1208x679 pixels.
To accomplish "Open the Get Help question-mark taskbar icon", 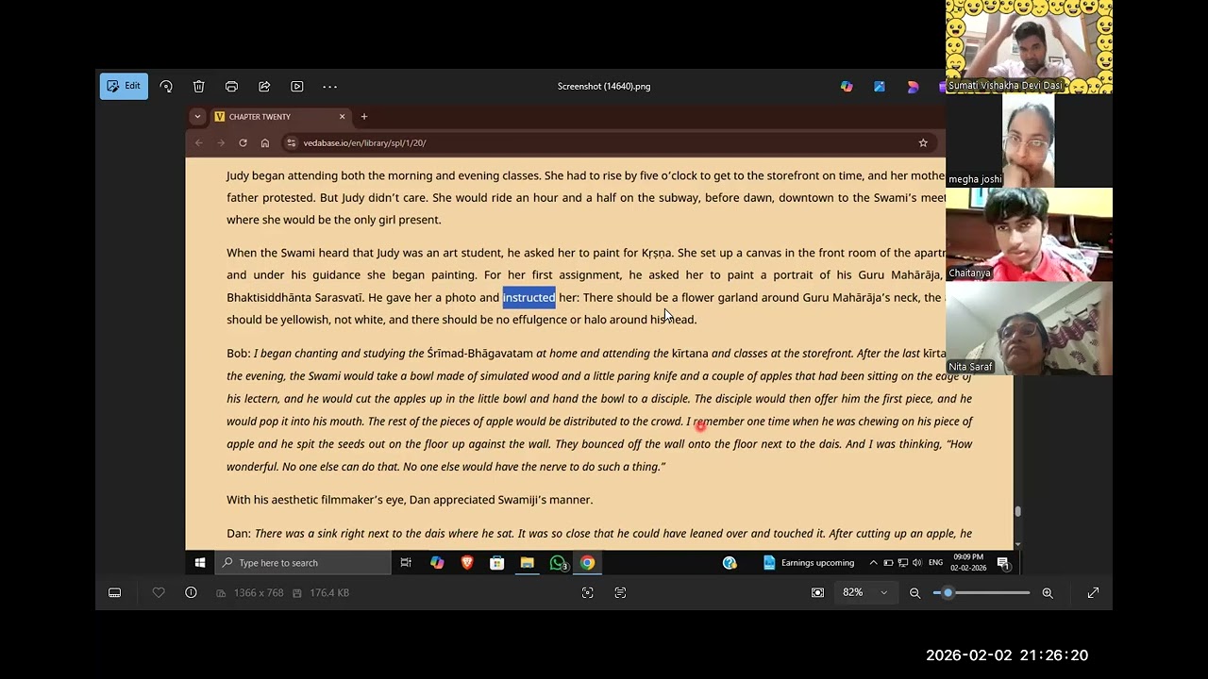I will [730, 563].
